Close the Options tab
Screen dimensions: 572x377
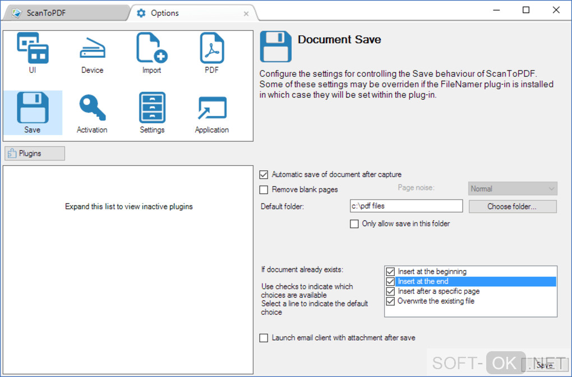pos(246,14)
